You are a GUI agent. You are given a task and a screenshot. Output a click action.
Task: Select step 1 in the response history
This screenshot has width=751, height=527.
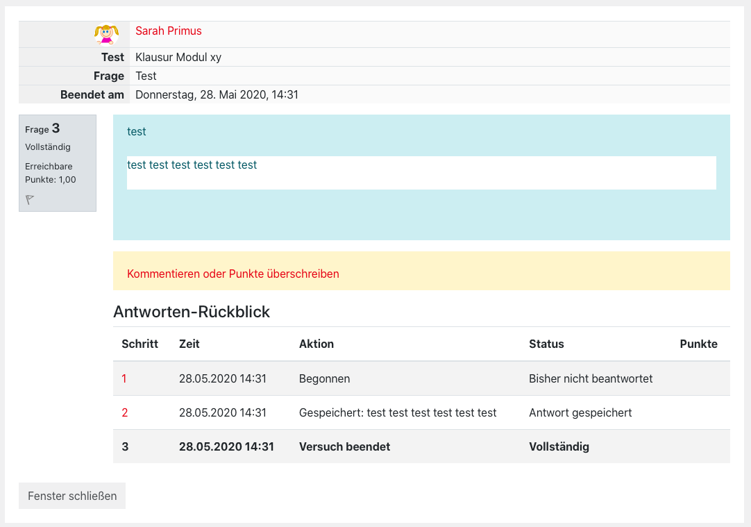124,378
